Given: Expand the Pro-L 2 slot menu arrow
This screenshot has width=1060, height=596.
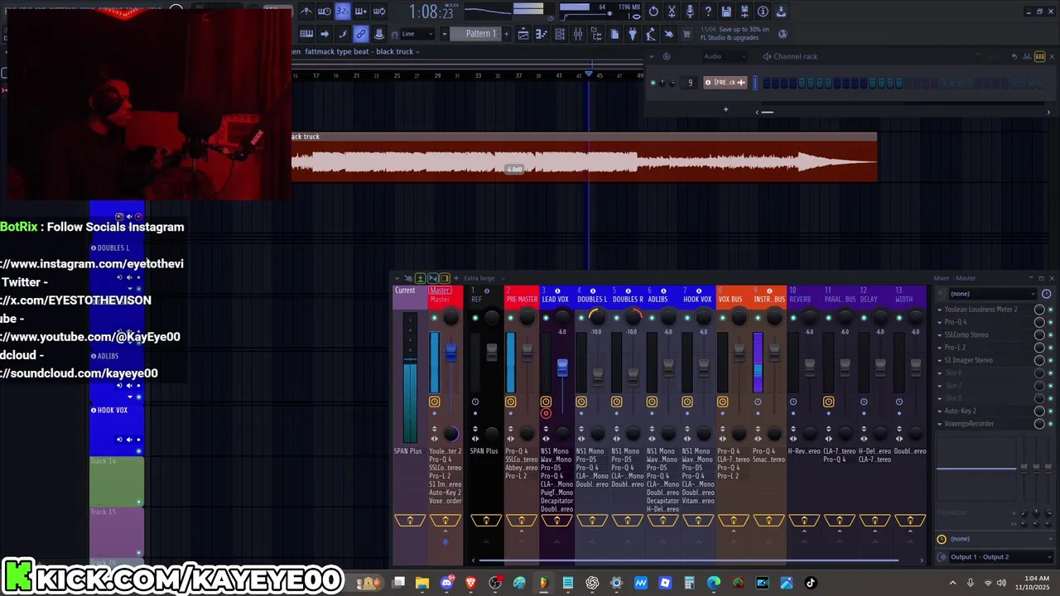Looking at the screenshot, I should (x=940, y=348).
